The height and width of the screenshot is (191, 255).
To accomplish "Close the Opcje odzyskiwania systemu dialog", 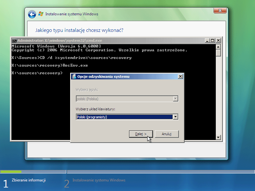I will coord(180,77).
